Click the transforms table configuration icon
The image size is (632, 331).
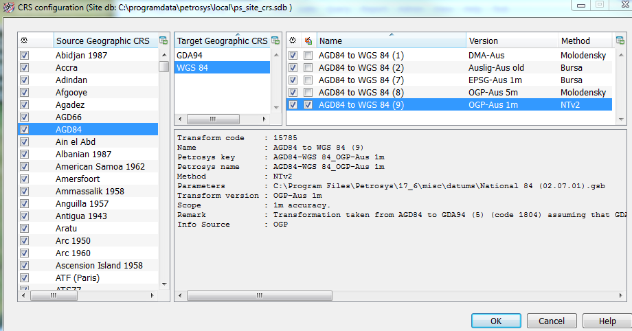[621, 41]
